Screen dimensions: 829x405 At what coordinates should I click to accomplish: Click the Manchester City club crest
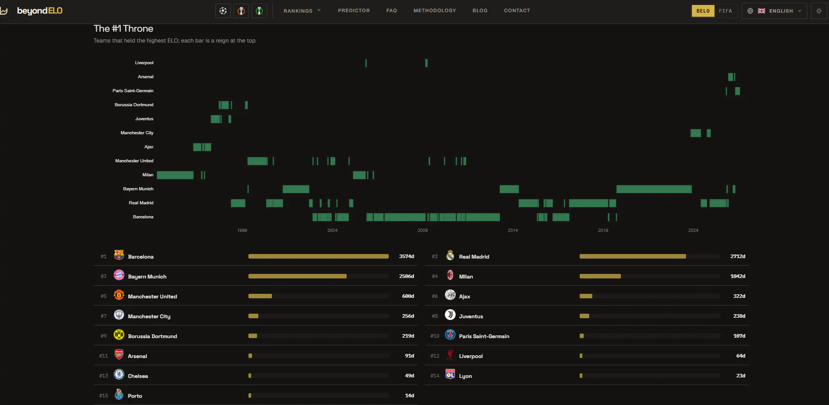119,315
